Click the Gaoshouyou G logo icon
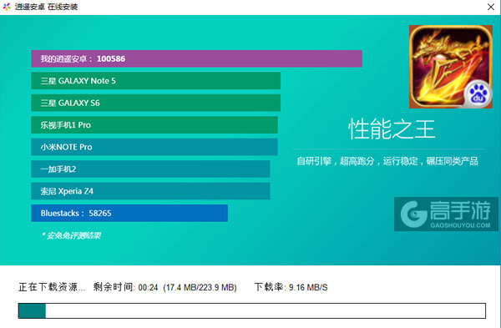501x328 pixels. pyautogui.click(x=413, y=214)
